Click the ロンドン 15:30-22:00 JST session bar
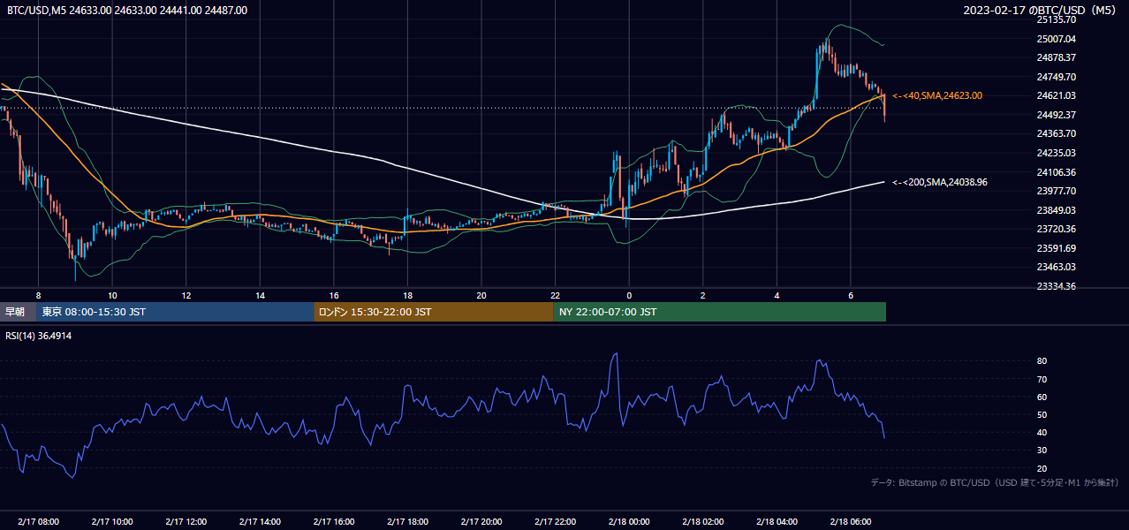This screenshot has width=1129, height=530. (434, 312)
